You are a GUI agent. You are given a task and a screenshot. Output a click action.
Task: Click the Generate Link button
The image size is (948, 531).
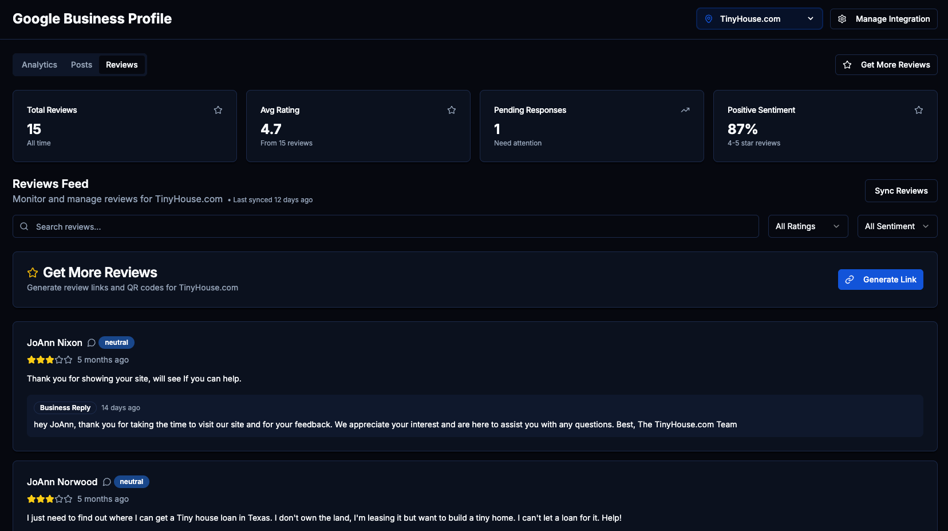880,280
